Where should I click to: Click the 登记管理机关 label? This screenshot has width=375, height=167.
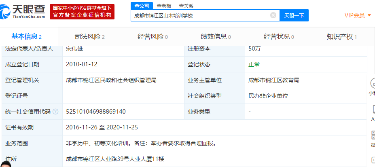pyautogui.click(x=22, y=80)
